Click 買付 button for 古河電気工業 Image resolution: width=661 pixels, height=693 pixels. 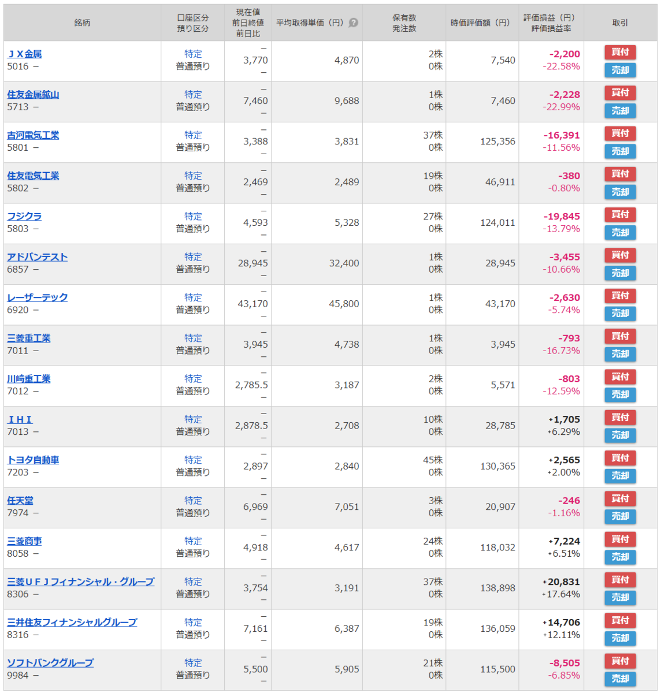tap(620, 133)
